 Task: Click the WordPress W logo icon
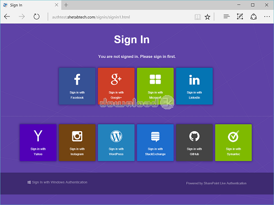point(116,136)
